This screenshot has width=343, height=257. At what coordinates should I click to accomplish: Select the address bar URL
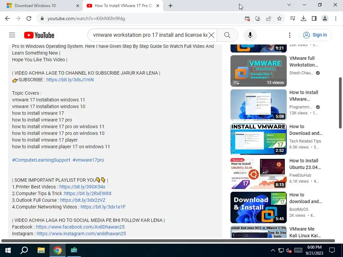pos(86,18)
